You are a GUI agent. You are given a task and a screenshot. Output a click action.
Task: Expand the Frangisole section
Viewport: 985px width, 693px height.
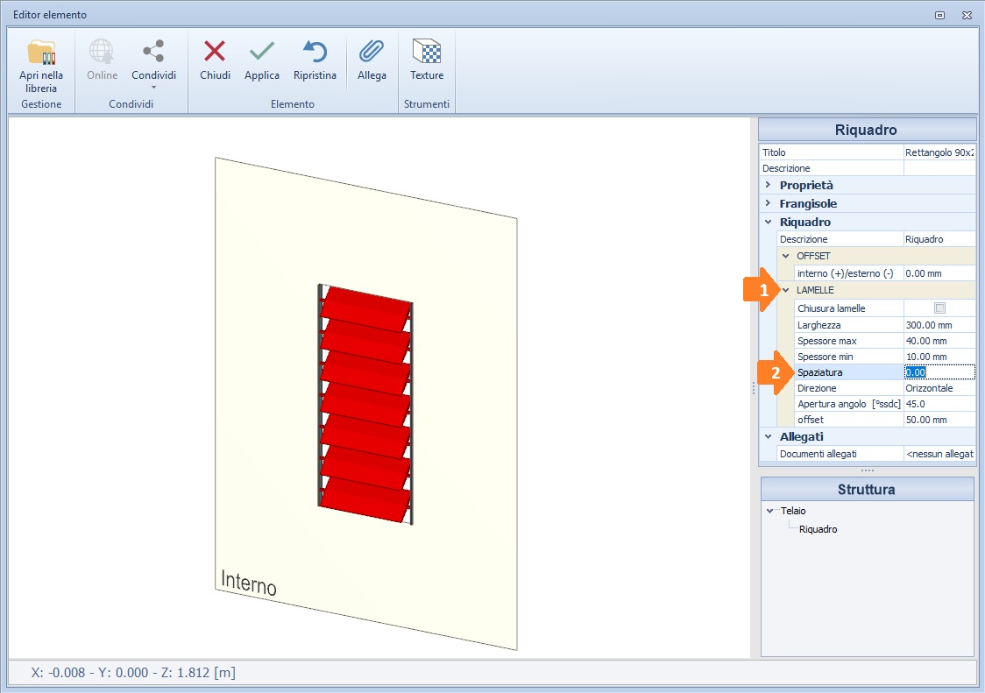[769, 204]
